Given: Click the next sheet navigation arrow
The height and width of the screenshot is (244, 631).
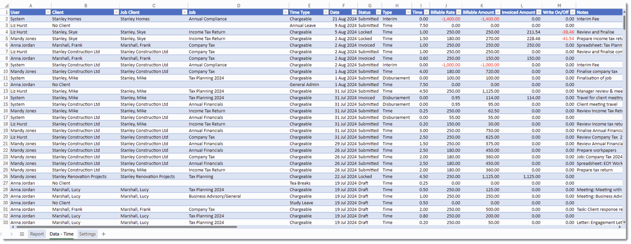Looking at the screenshot, I should [x=11, y=234].
